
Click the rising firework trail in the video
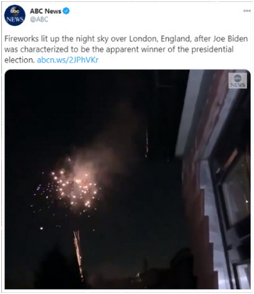78,255
